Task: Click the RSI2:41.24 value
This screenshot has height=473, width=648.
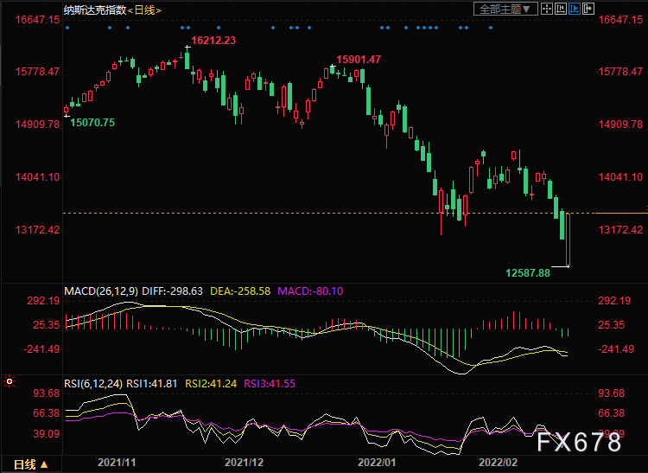Action: [x=211, y=384]
